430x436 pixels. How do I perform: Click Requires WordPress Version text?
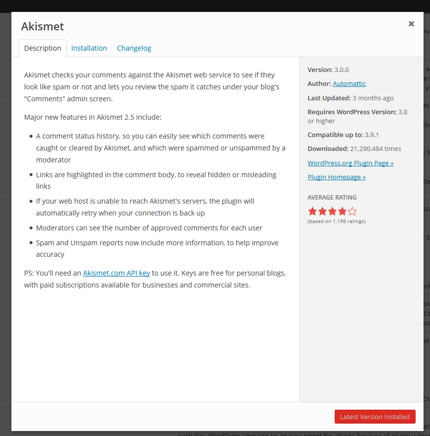click(358, 117)
